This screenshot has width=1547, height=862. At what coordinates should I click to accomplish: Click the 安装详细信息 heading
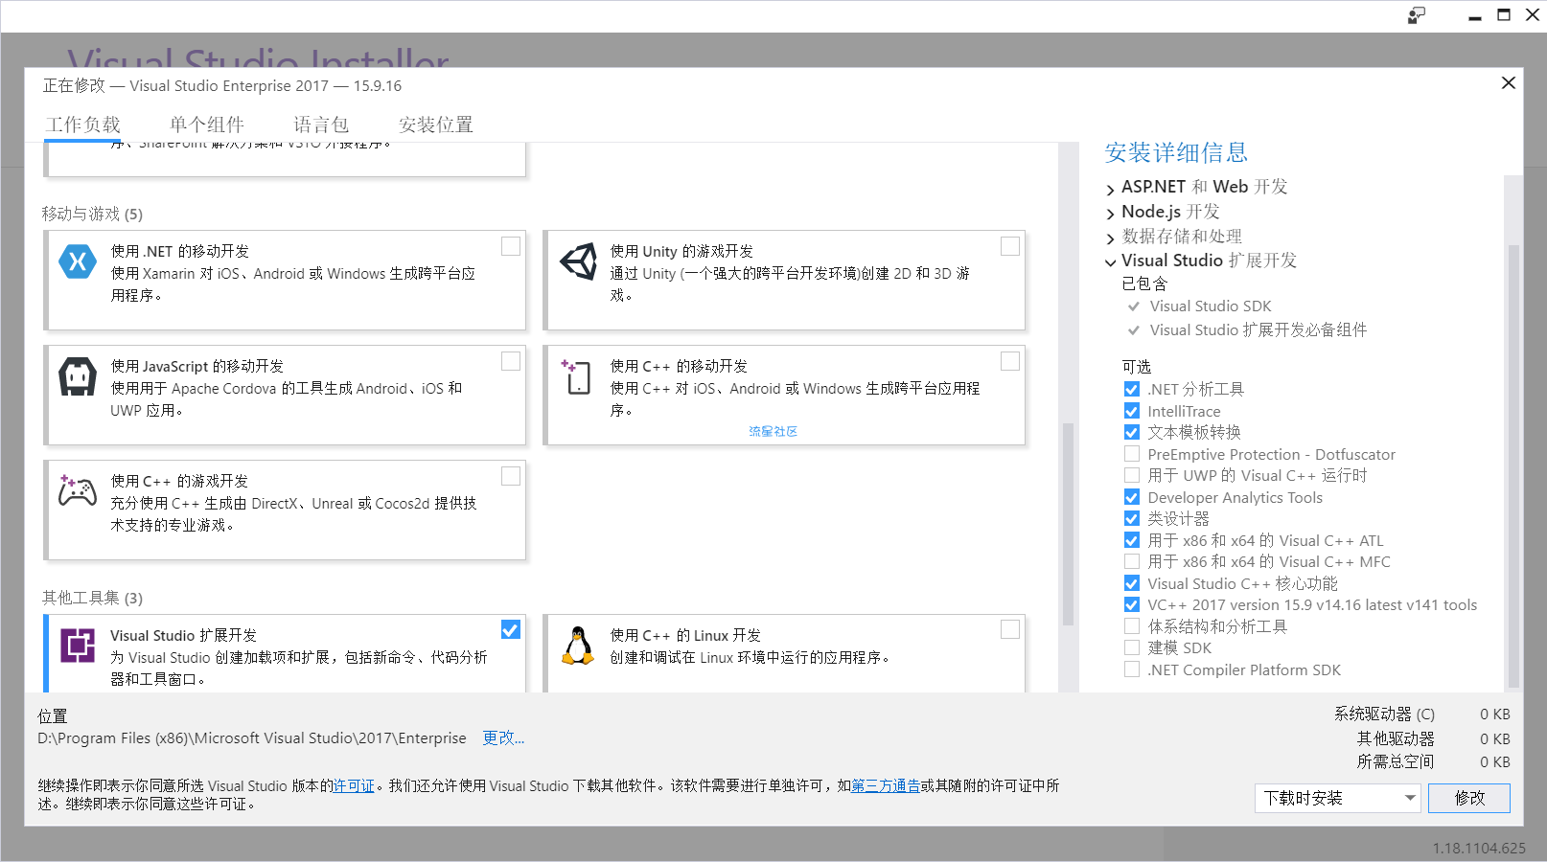[1176, 152]
